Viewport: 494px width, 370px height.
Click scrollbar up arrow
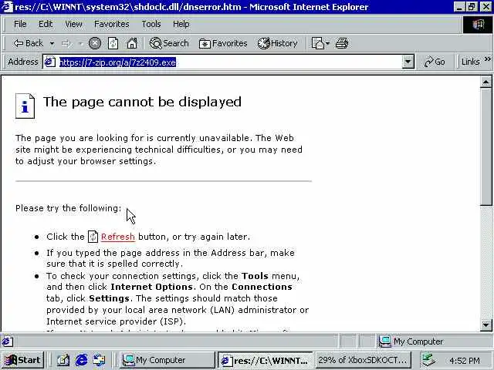pos(486,82)
